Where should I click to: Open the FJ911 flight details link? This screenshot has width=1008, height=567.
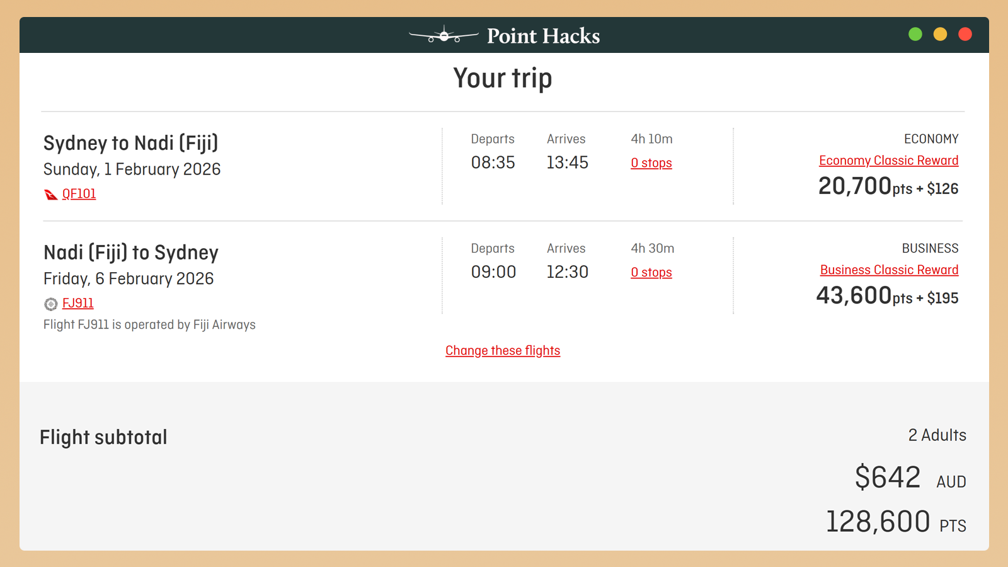tap(78, 304)
